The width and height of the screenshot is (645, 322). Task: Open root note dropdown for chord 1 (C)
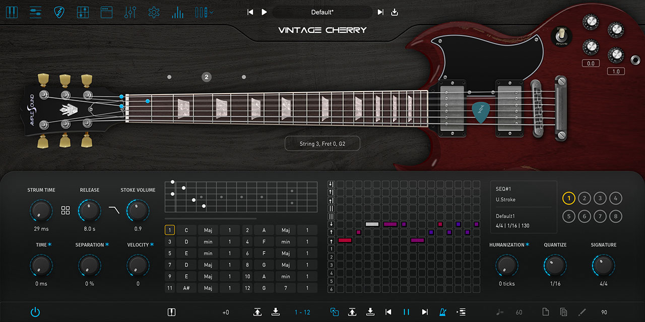[x=186, y=230]
